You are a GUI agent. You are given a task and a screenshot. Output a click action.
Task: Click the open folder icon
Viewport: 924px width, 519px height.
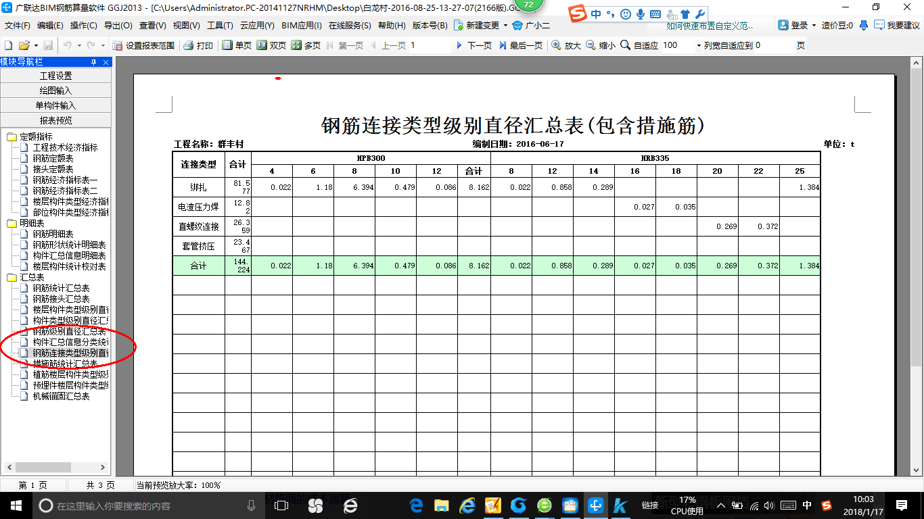(x=24, y=45)
